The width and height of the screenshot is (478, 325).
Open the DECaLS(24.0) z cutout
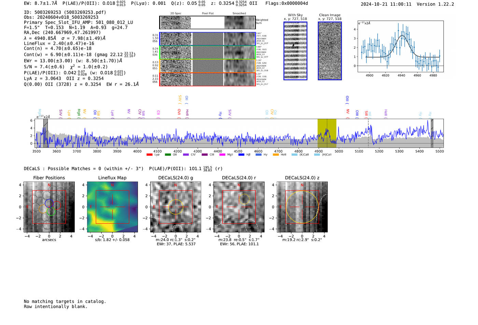pyautogui.click(x=302, y=207)
